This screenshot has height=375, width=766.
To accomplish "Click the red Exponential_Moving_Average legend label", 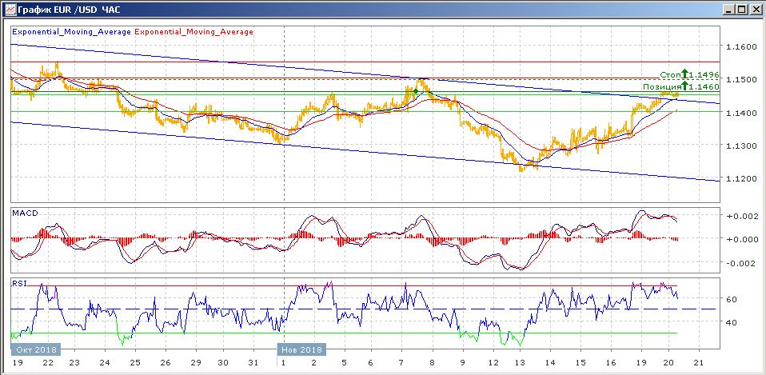I will pos(194,32).
